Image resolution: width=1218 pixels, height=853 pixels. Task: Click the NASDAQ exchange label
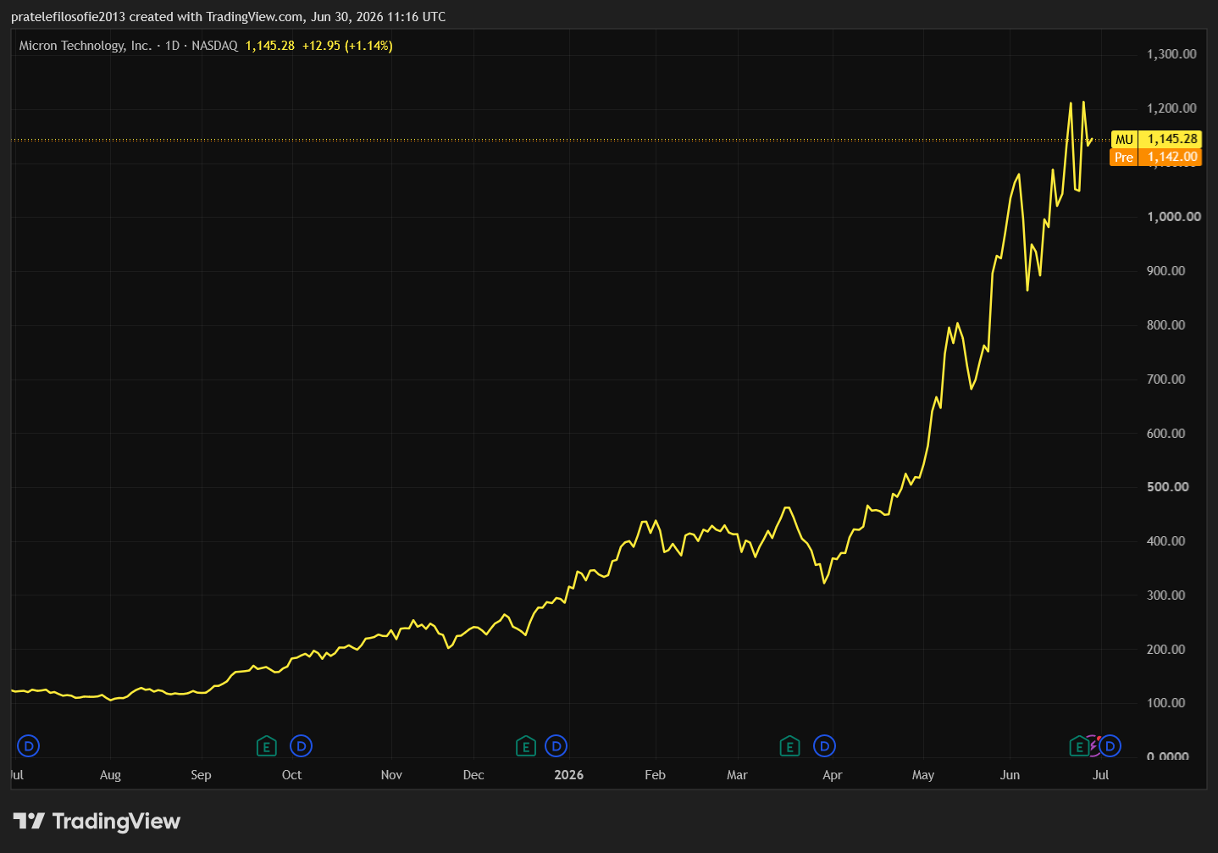coord(215,46)
